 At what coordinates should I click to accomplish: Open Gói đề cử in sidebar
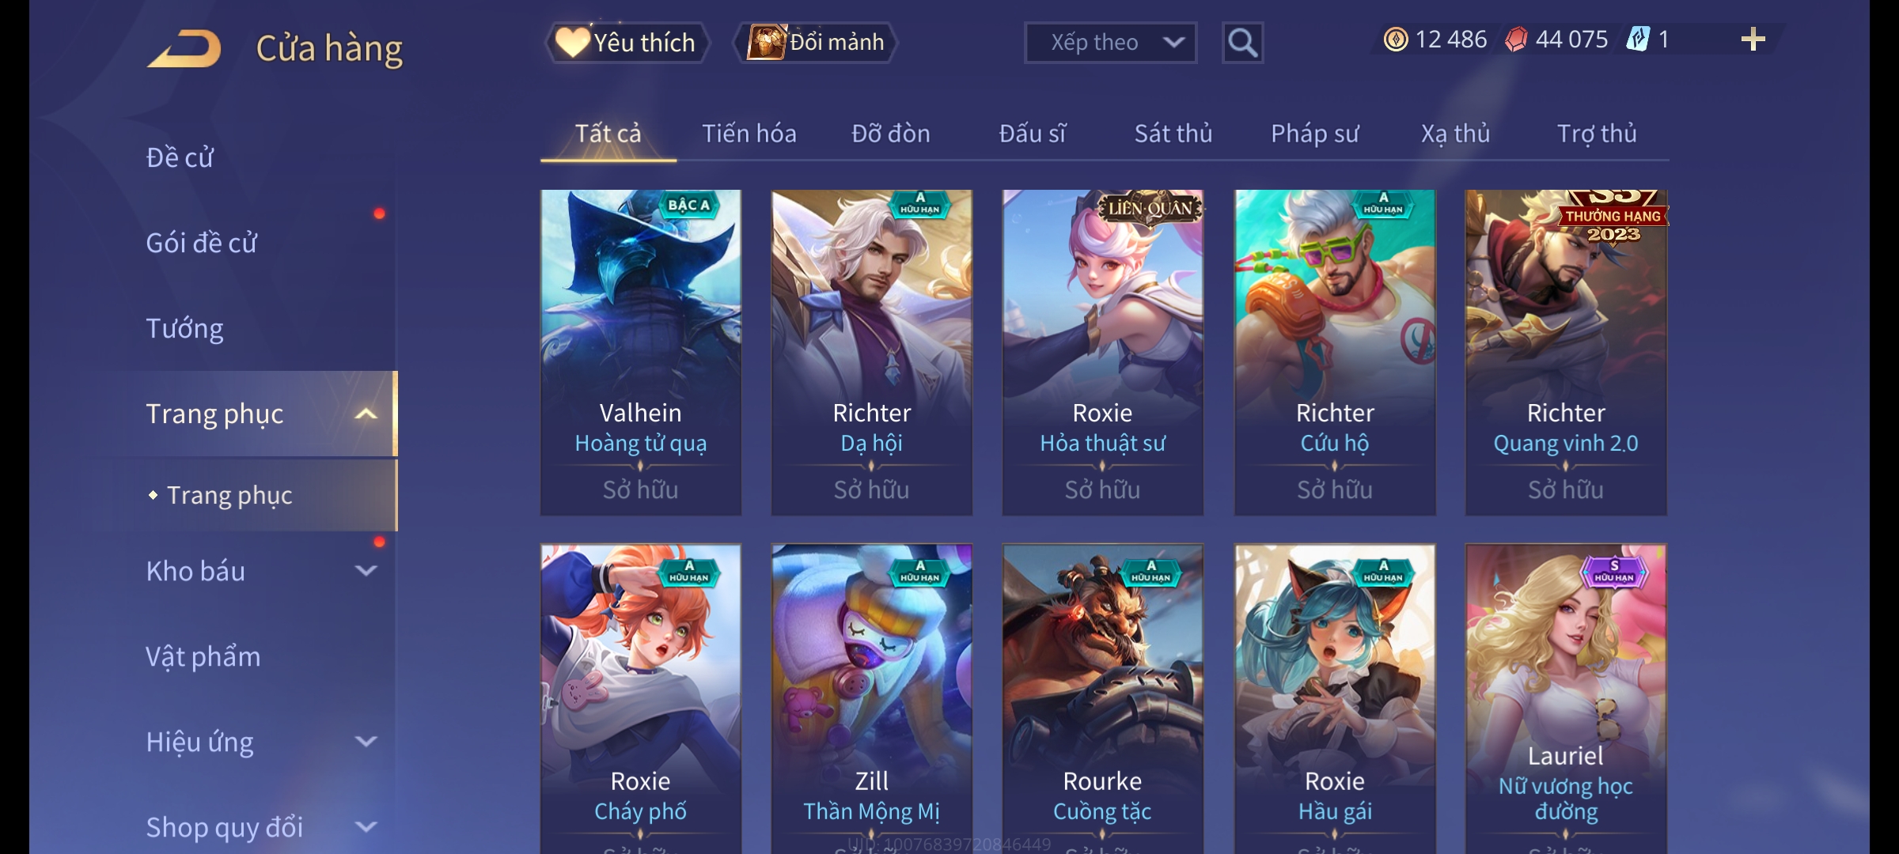point(201,243)
